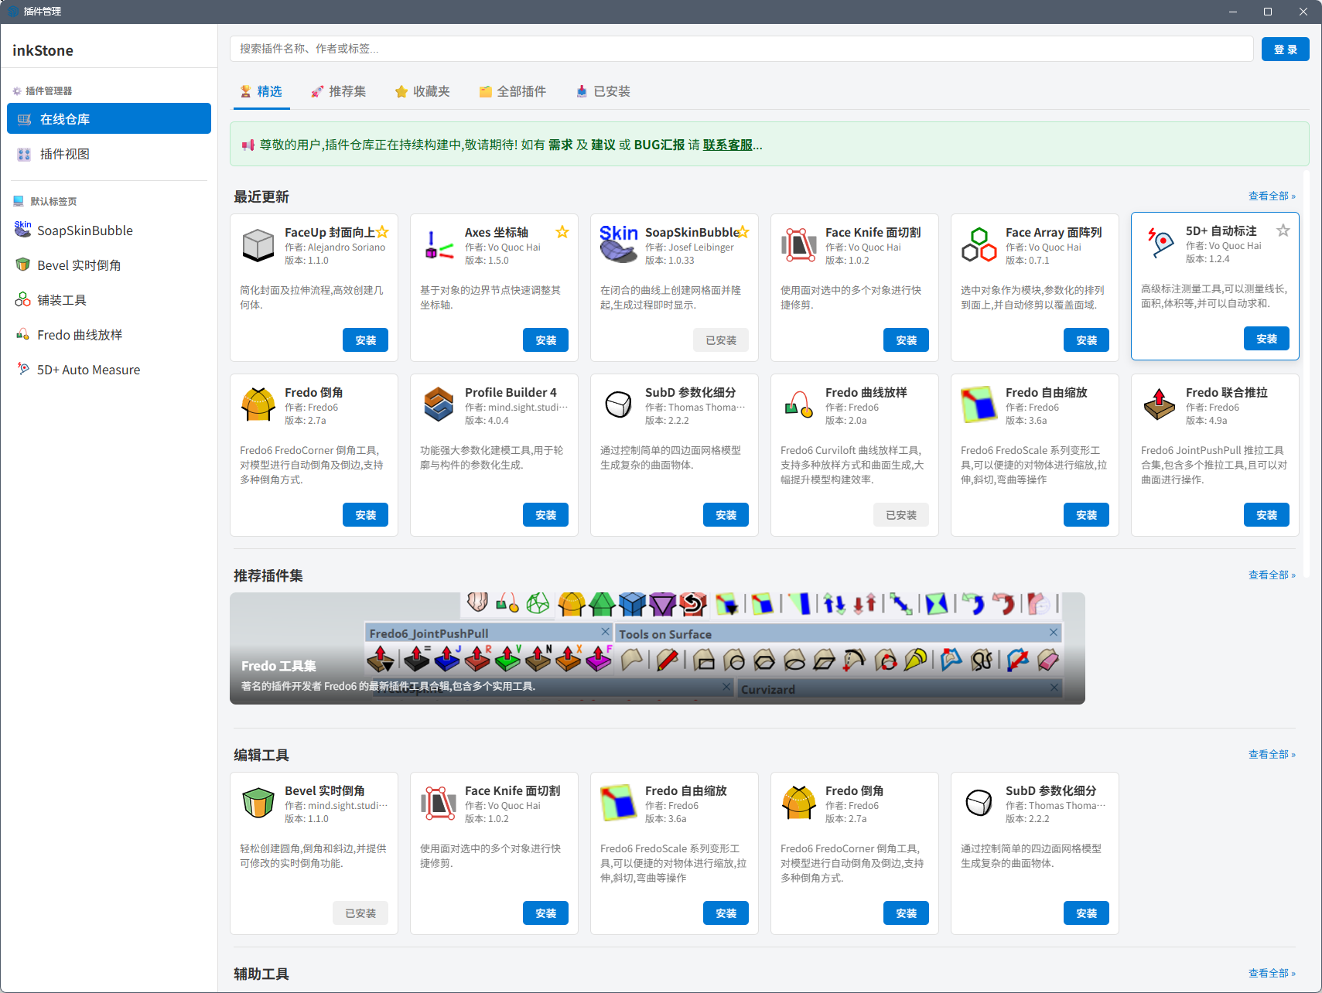Toggle the star on Axes 坐标轴

click(x=562, y=231)
